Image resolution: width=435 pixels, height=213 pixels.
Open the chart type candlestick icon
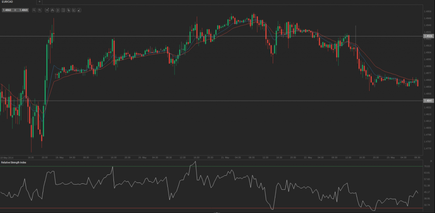pos(52,9)
